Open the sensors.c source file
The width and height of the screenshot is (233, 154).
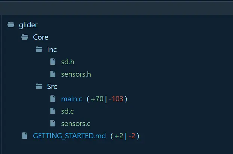[75, 123]
